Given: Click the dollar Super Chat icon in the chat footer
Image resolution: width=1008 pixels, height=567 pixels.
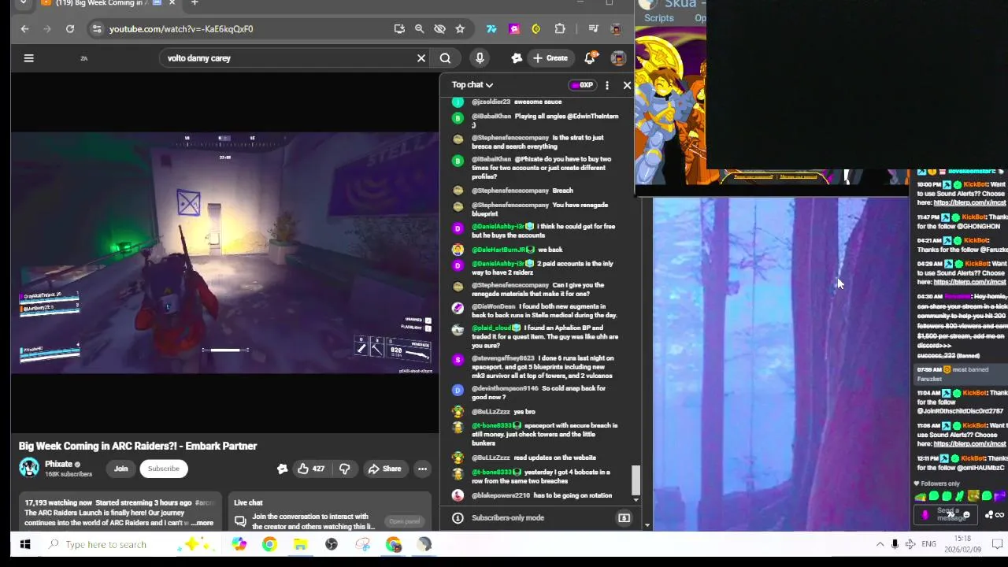Looking at the screenshot, I should click(x=624, y=517).
